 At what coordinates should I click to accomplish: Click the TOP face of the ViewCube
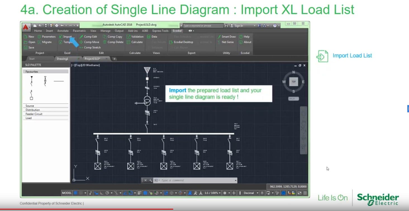click(293, 81)
